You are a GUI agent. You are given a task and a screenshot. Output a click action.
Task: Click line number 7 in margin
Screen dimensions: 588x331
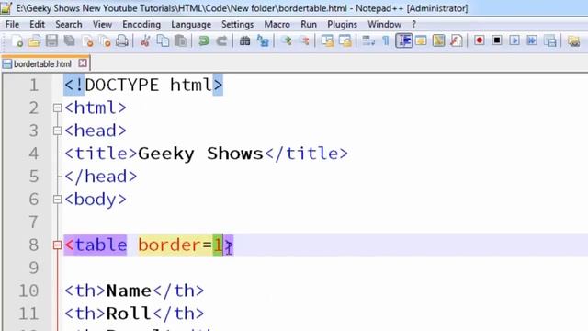(34, 223)
